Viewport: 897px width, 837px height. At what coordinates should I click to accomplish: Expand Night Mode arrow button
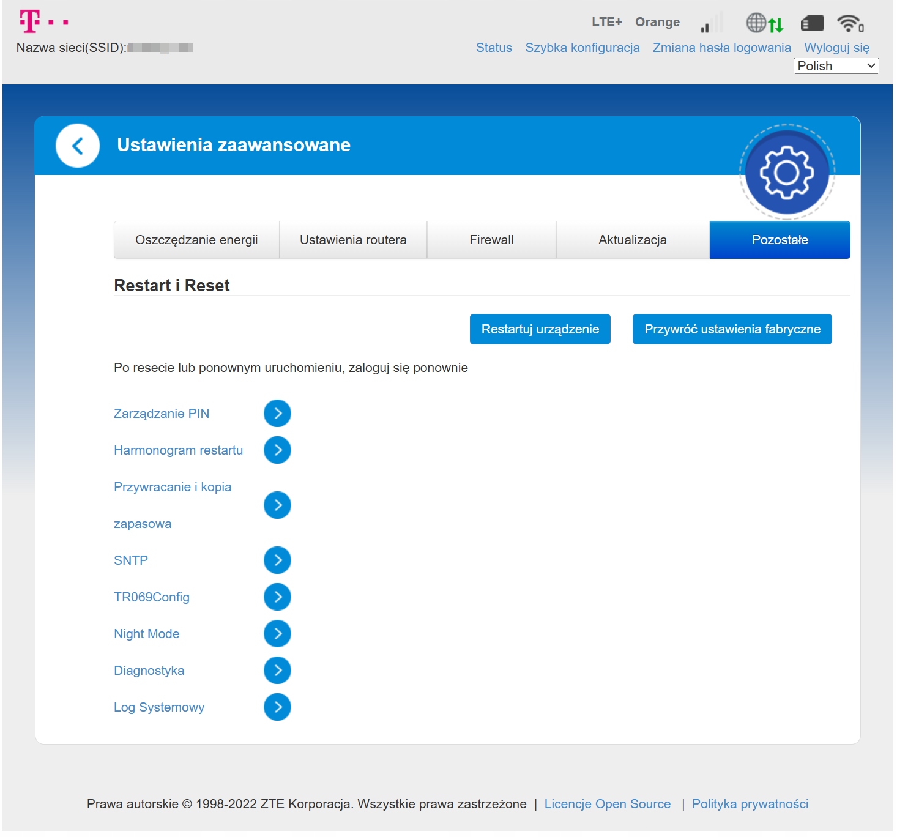[277, 634]
